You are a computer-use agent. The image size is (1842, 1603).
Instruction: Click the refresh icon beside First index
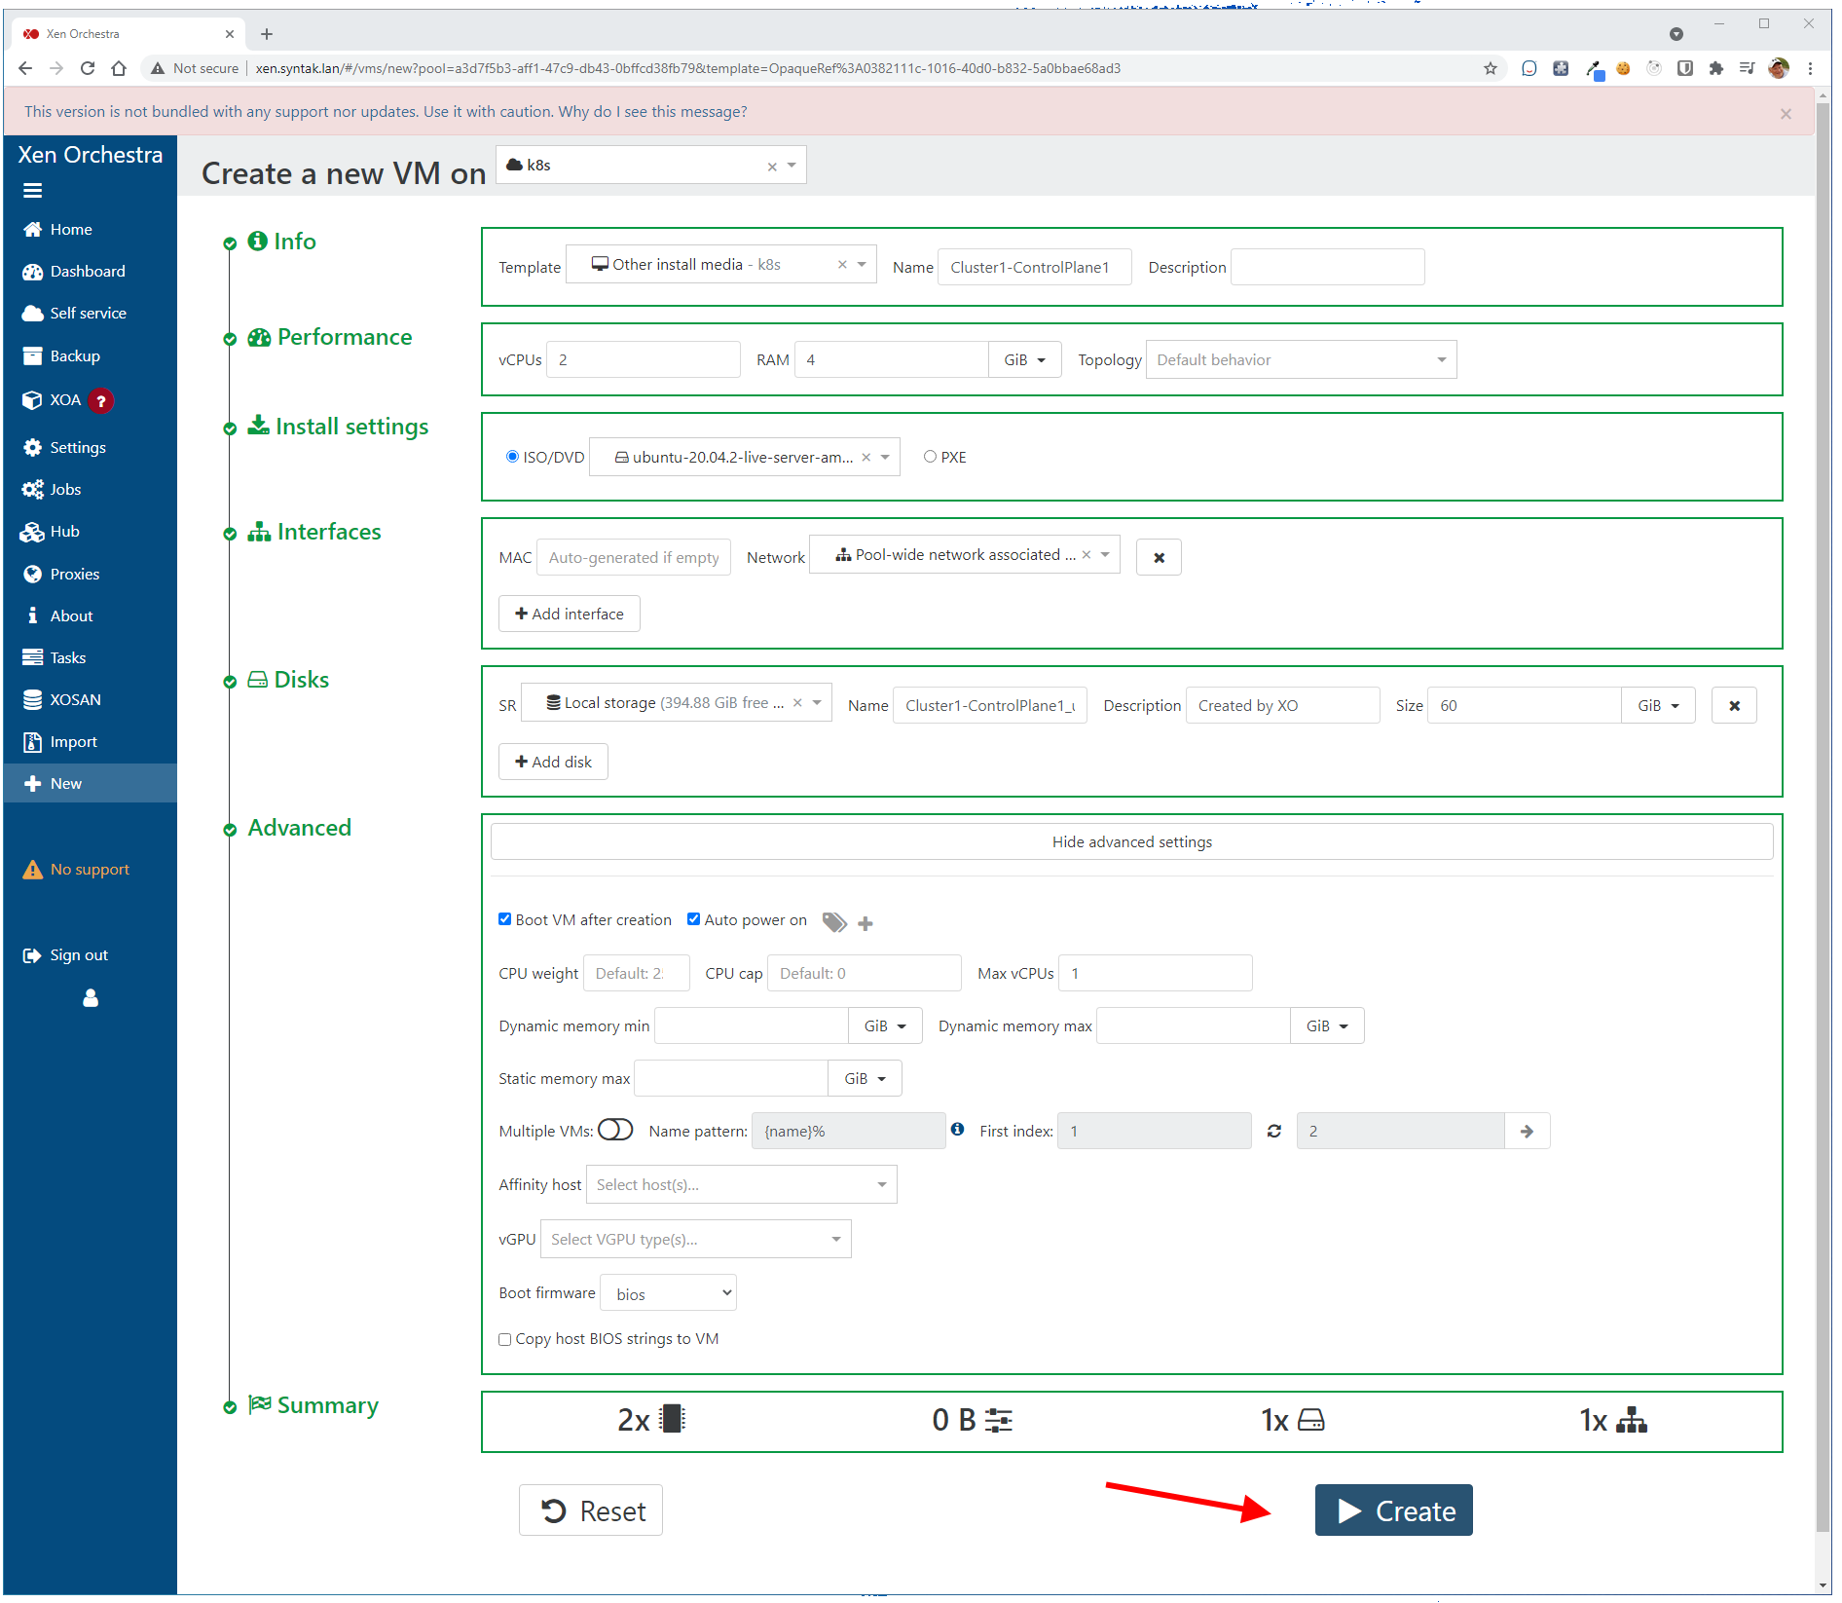1273,1132
